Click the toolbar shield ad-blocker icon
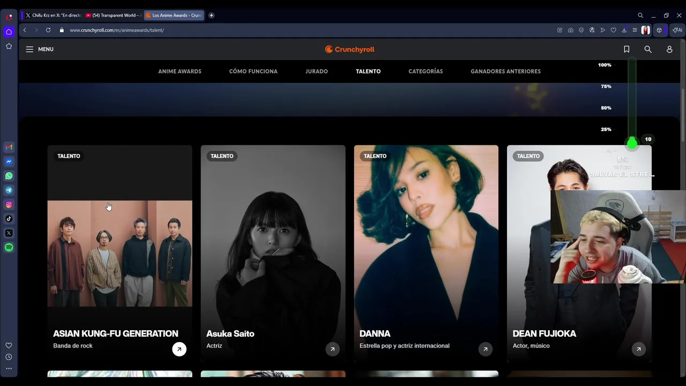 (581, 30)
